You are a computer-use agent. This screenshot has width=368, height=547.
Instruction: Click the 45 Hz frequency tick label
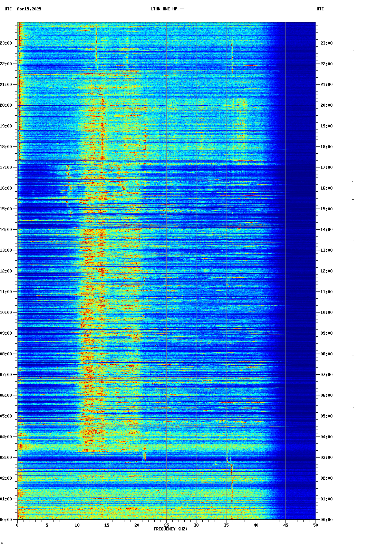click(285, 525)
